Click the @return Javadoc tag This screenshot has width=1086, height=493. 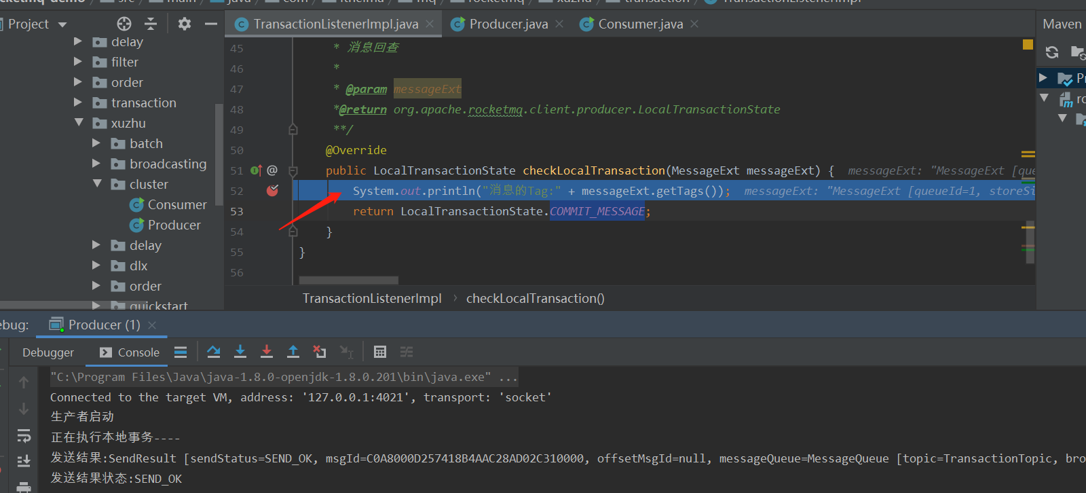tap(363, 109)
